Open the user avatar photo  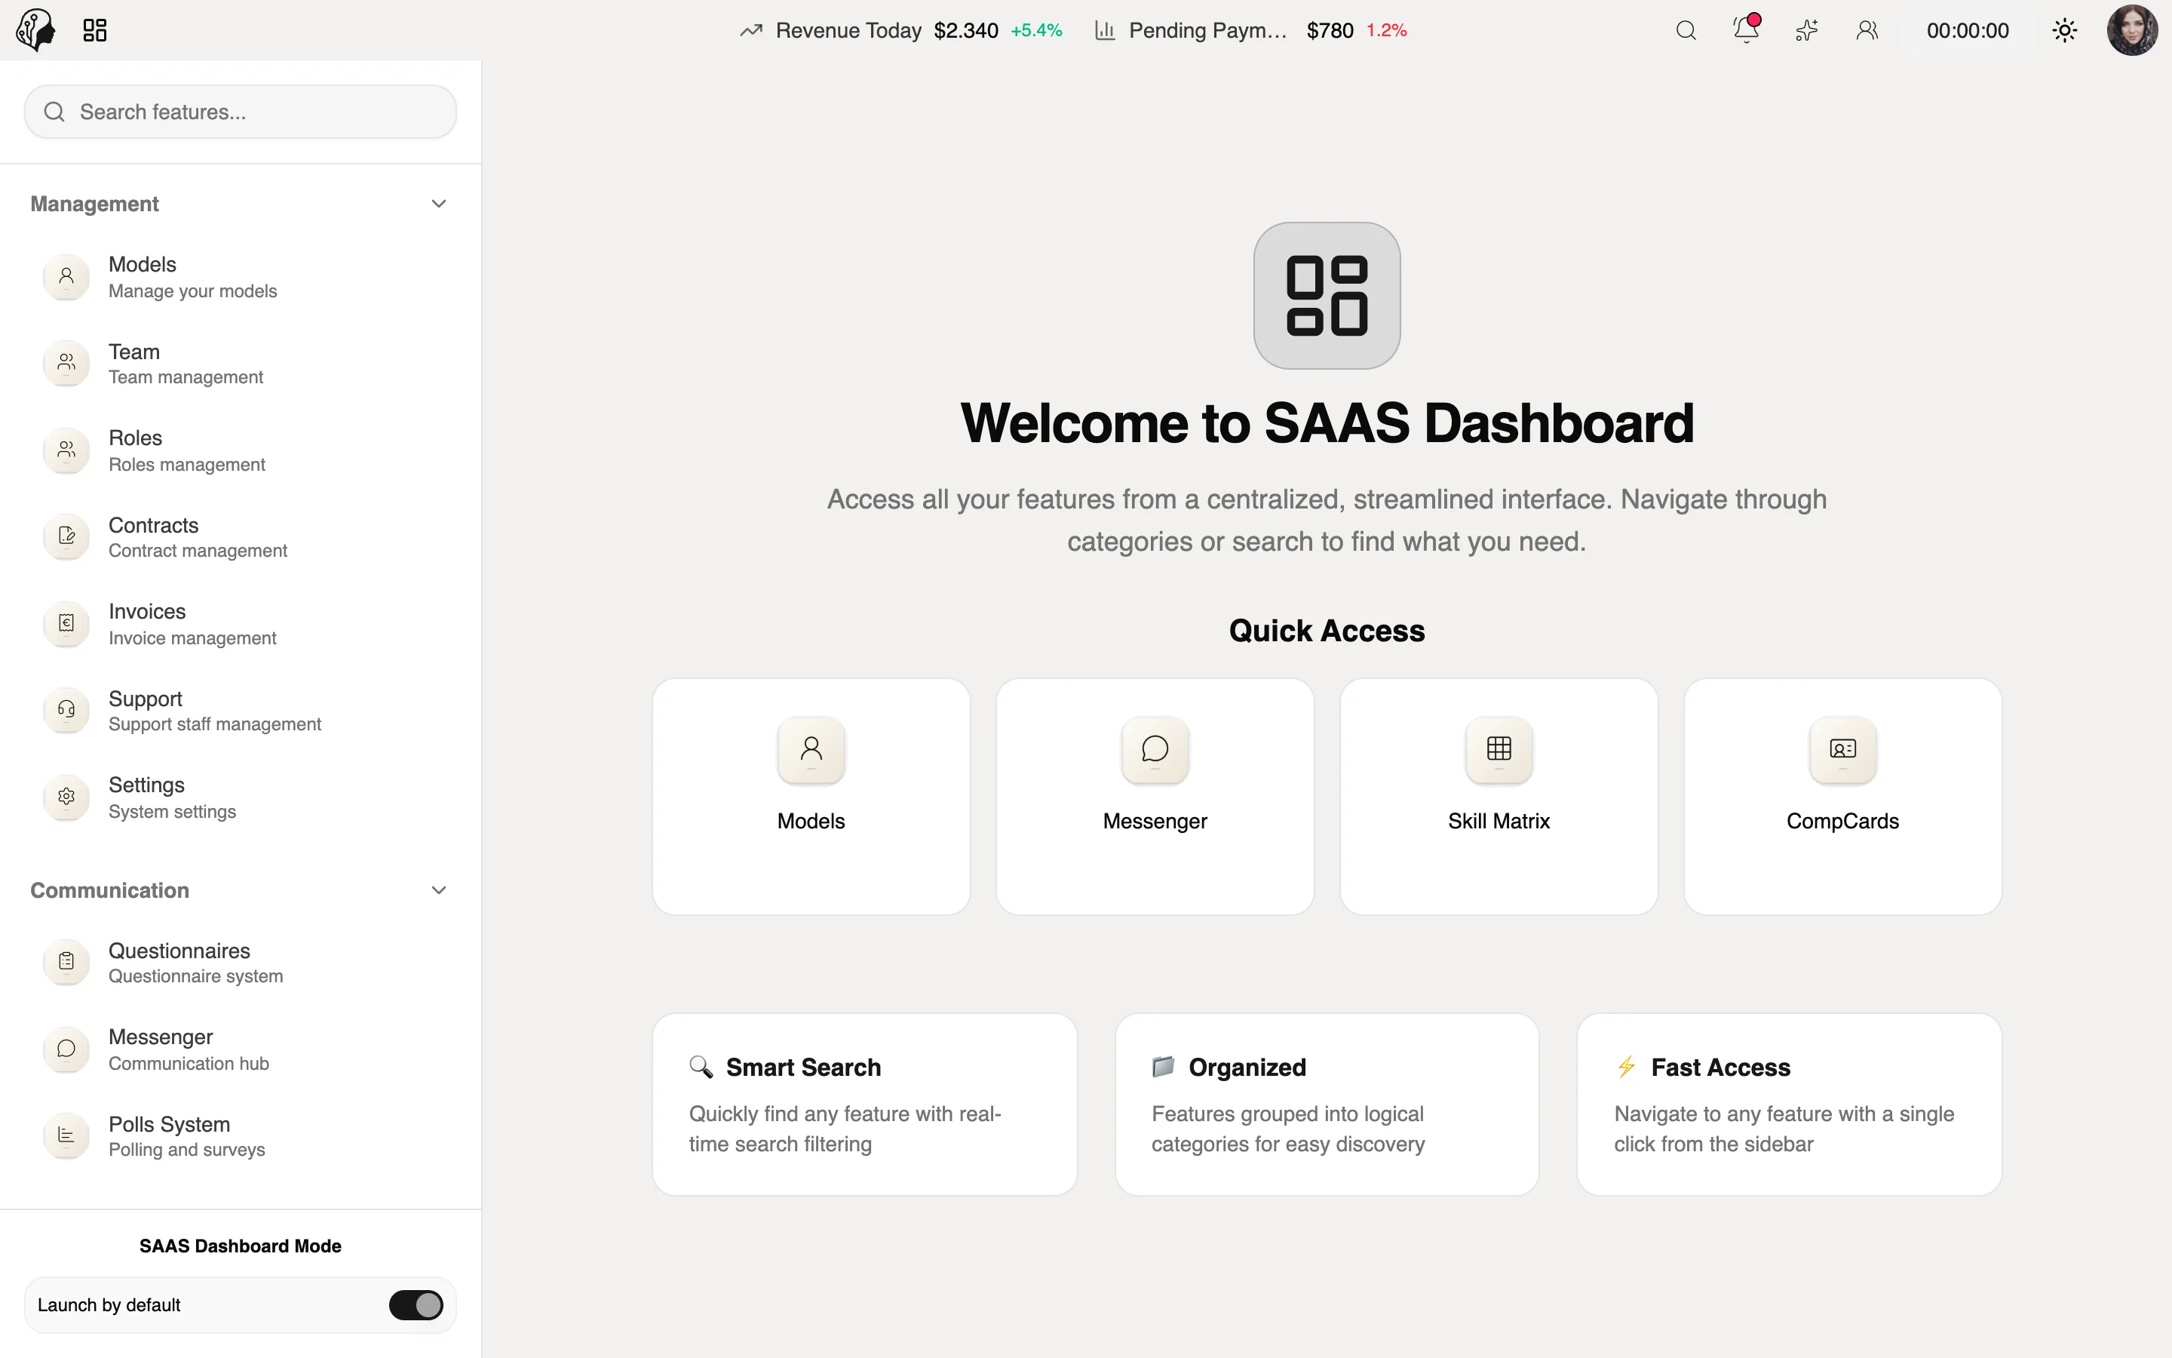click(x=2131, y=30)
